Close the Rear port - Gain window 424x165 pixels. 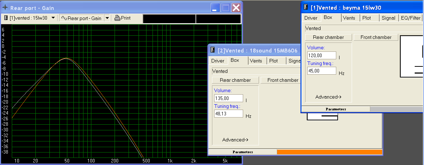point(236,7)
